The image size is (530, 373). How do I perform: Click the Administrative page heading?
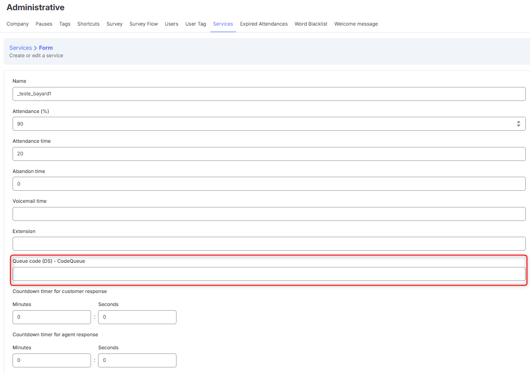click(35, 7)
